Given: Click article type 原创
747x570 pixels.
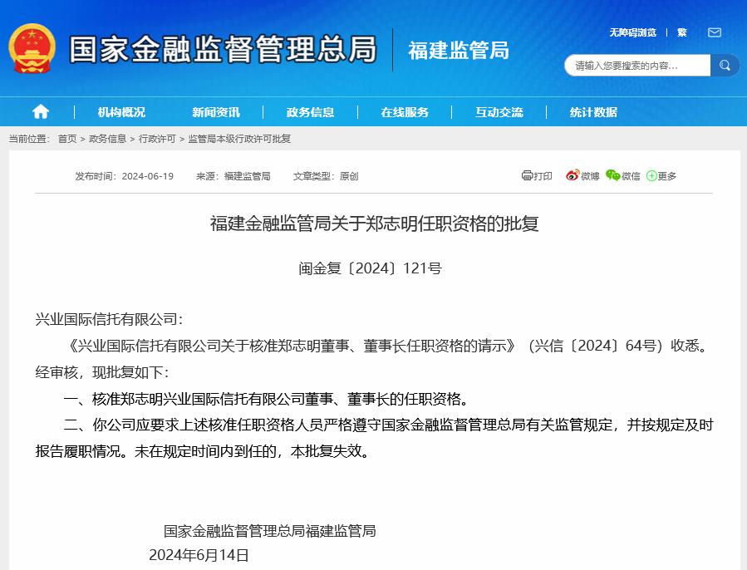Looking at the screenshot, I should click(349, 176).
